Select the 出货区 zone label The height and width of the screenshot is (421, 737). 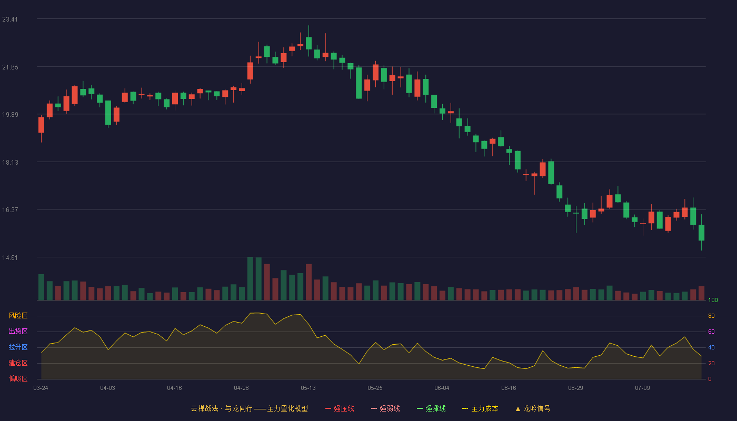(x=18, y=332)
